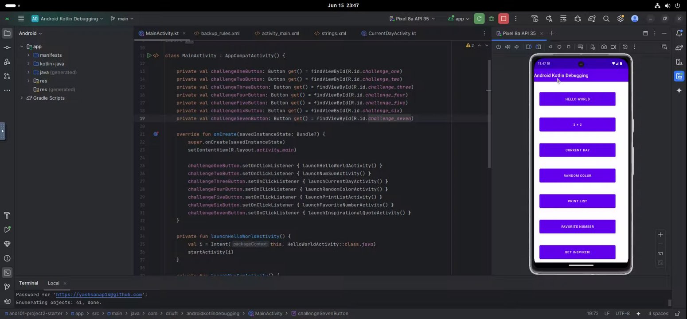687x319 pixels.
Task: Click the GitHub URL link in terminal
Action: [x=99, y=295]
